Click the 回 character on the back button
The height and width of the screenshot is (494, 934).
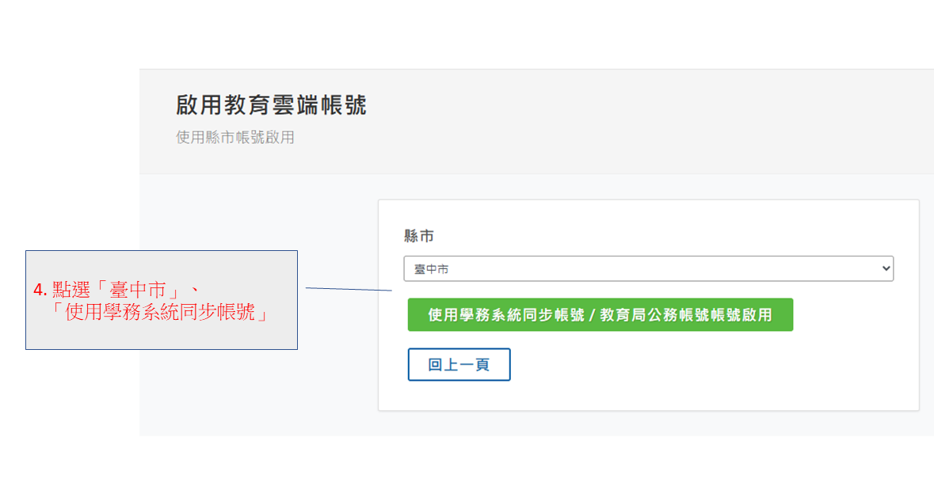[x=435, y=365]
